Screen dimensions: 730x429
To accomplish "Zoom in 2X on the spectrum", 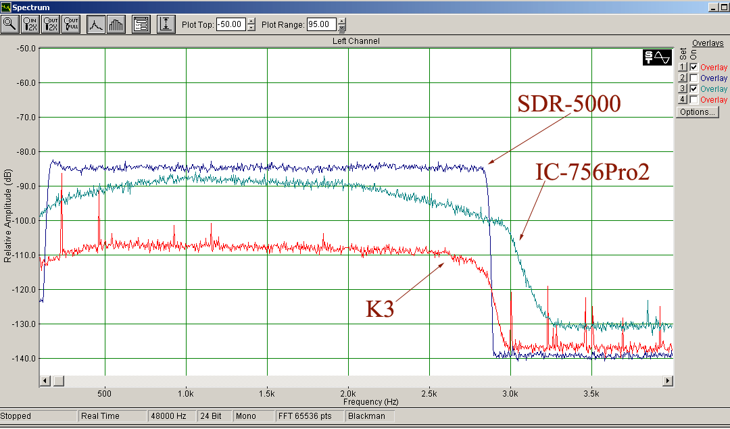I will 30,24.
